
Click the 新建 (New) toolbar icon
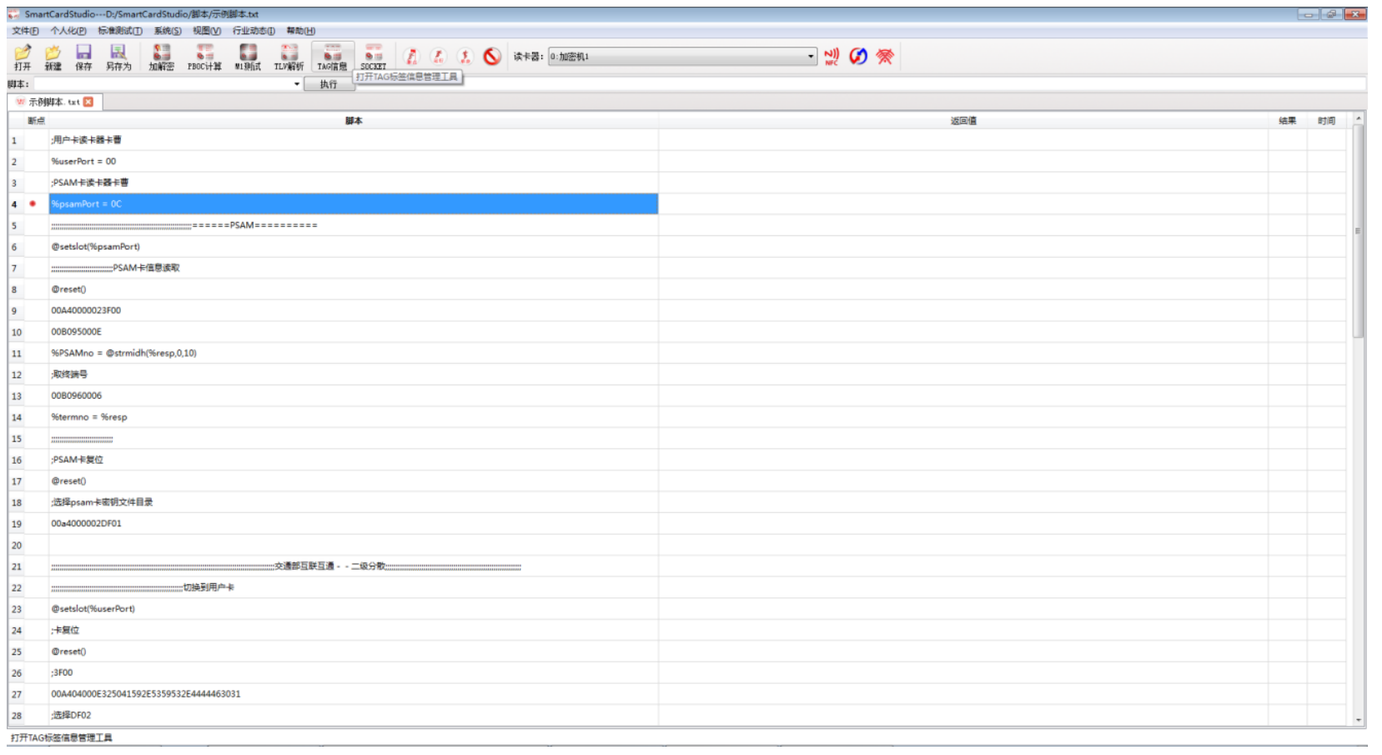click(x=53, y=57)
